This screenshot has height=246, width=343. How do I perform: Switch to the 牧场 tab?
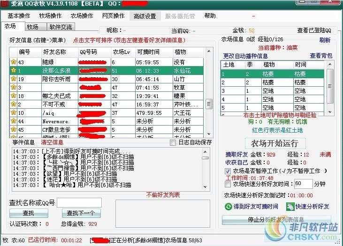[x=36, y=27]
